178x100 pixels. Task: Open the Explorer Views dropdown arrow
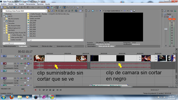pyautogui.click(x=83, y=11)
